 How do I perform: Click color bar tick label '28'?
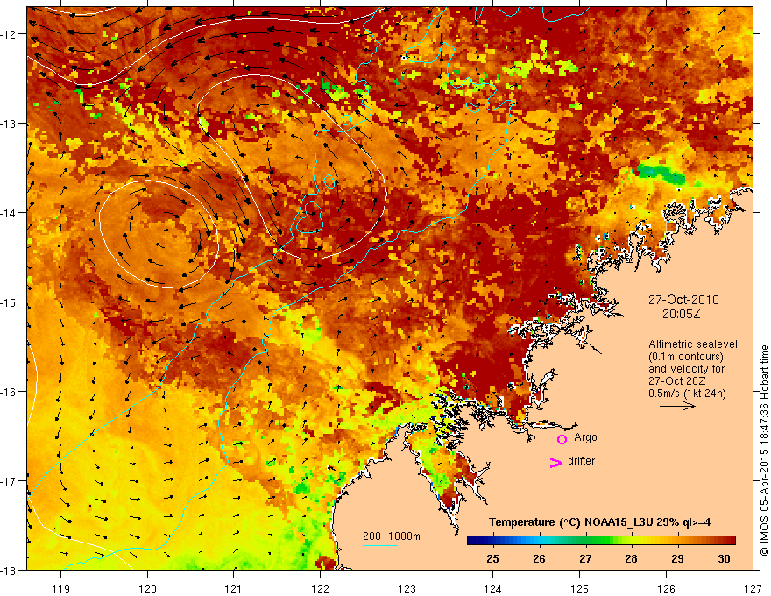point(632,558)
